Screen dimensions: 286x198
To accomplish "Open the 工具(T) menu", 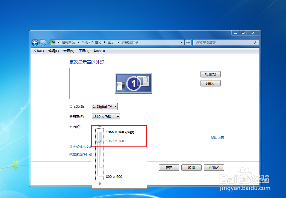I will [84, 51].
